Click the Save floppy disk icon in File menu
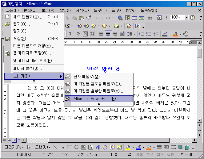 7,39
